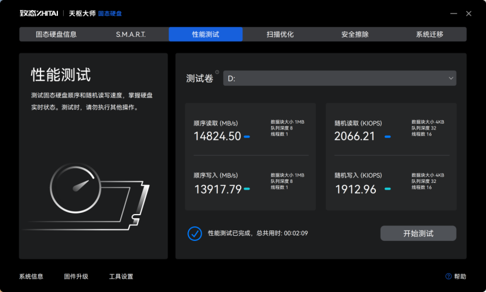Click the blue indicator beside 顺序读取 value

pyautogui.click(x=247, y=137)
